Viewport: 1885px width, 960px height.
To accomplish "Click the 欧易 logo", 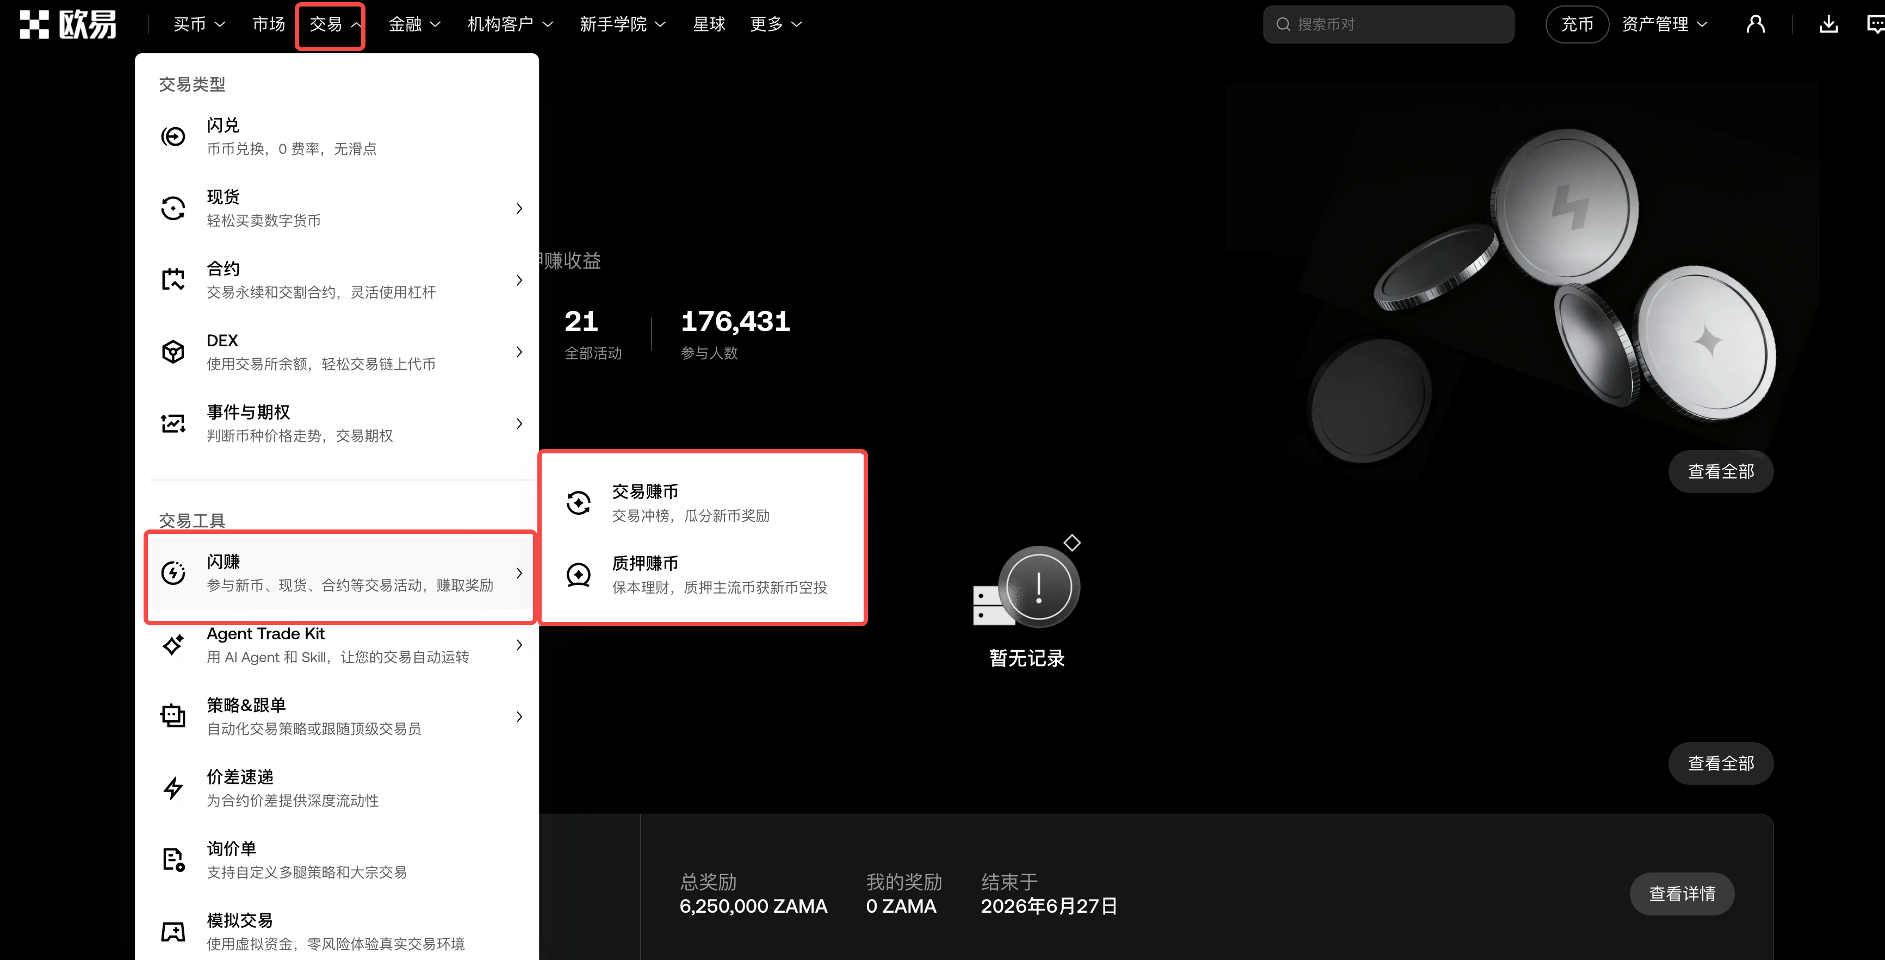I will pos(68,24).
